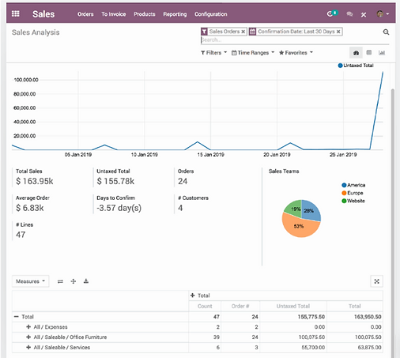The height and width of the screenshot is (358, 400).
Task: Open the Filters dropdown
Action: coord(213,53)
